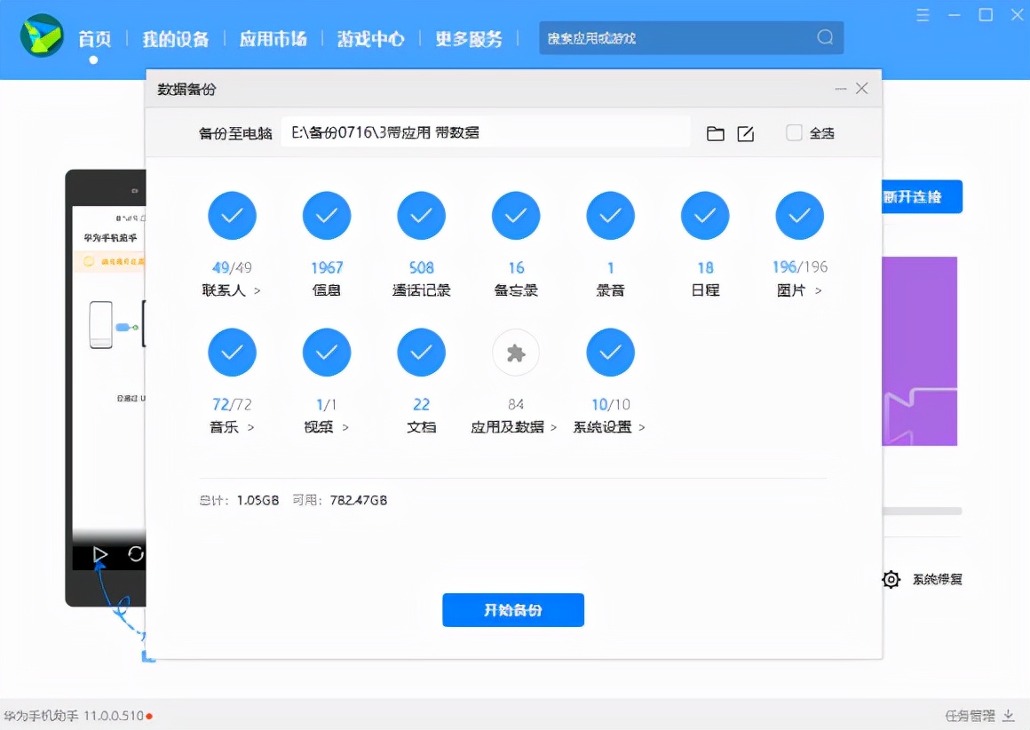Click the edit backup path icon
This screenshot has height=730, width=1030.
[x=746, y=133]
